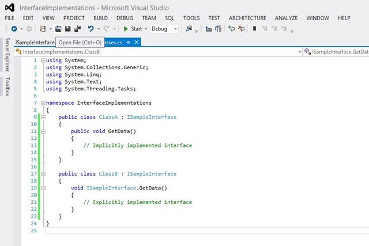
Task: Click the Open File toolbar icon
Action: pos(58,29)
